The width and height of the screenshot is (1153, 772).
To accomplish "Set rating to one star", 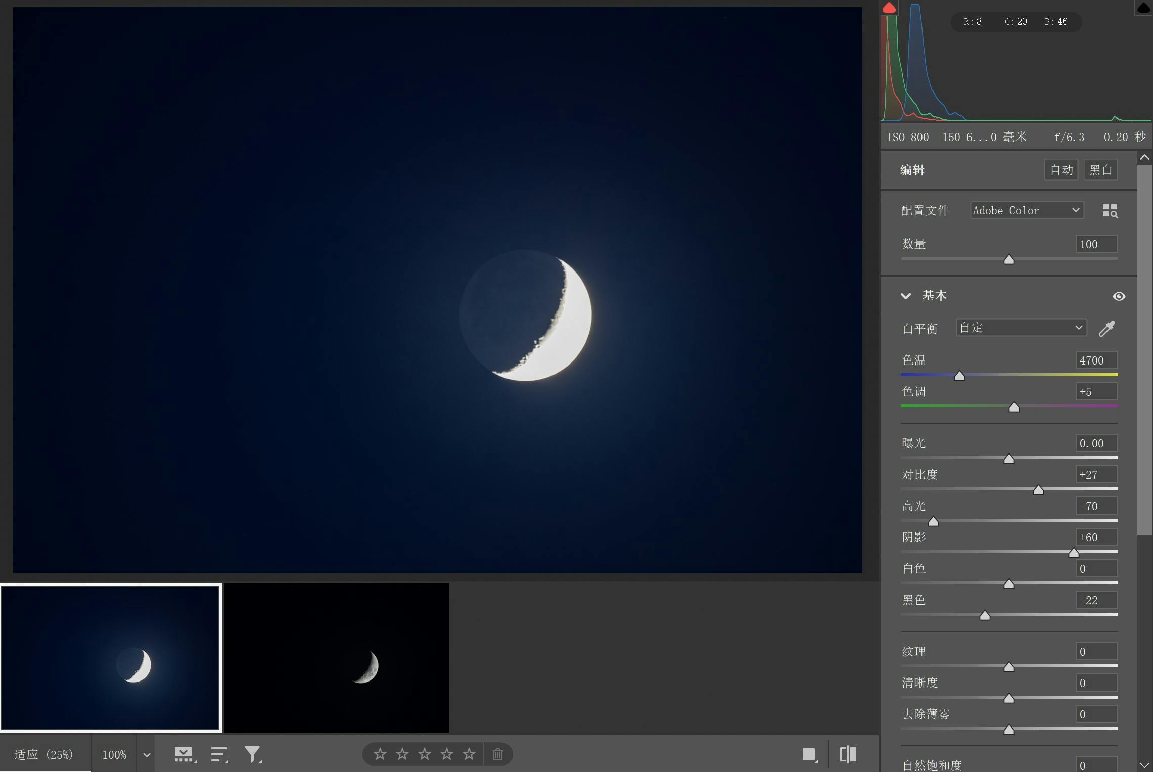I will (x=380, y=754).
